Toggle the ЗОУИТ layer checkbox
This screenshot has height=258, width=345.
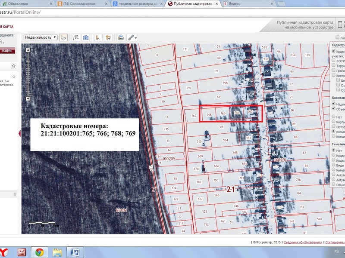point(333,61)
